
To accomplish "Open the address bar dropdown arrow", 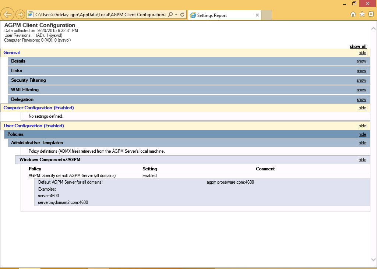I will [x=176, y=14].
